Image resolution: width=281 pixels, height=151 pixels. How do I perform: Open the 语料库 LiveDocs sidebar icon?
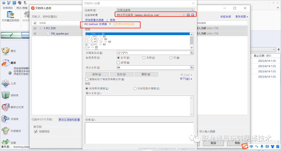[x=5, y=95]
